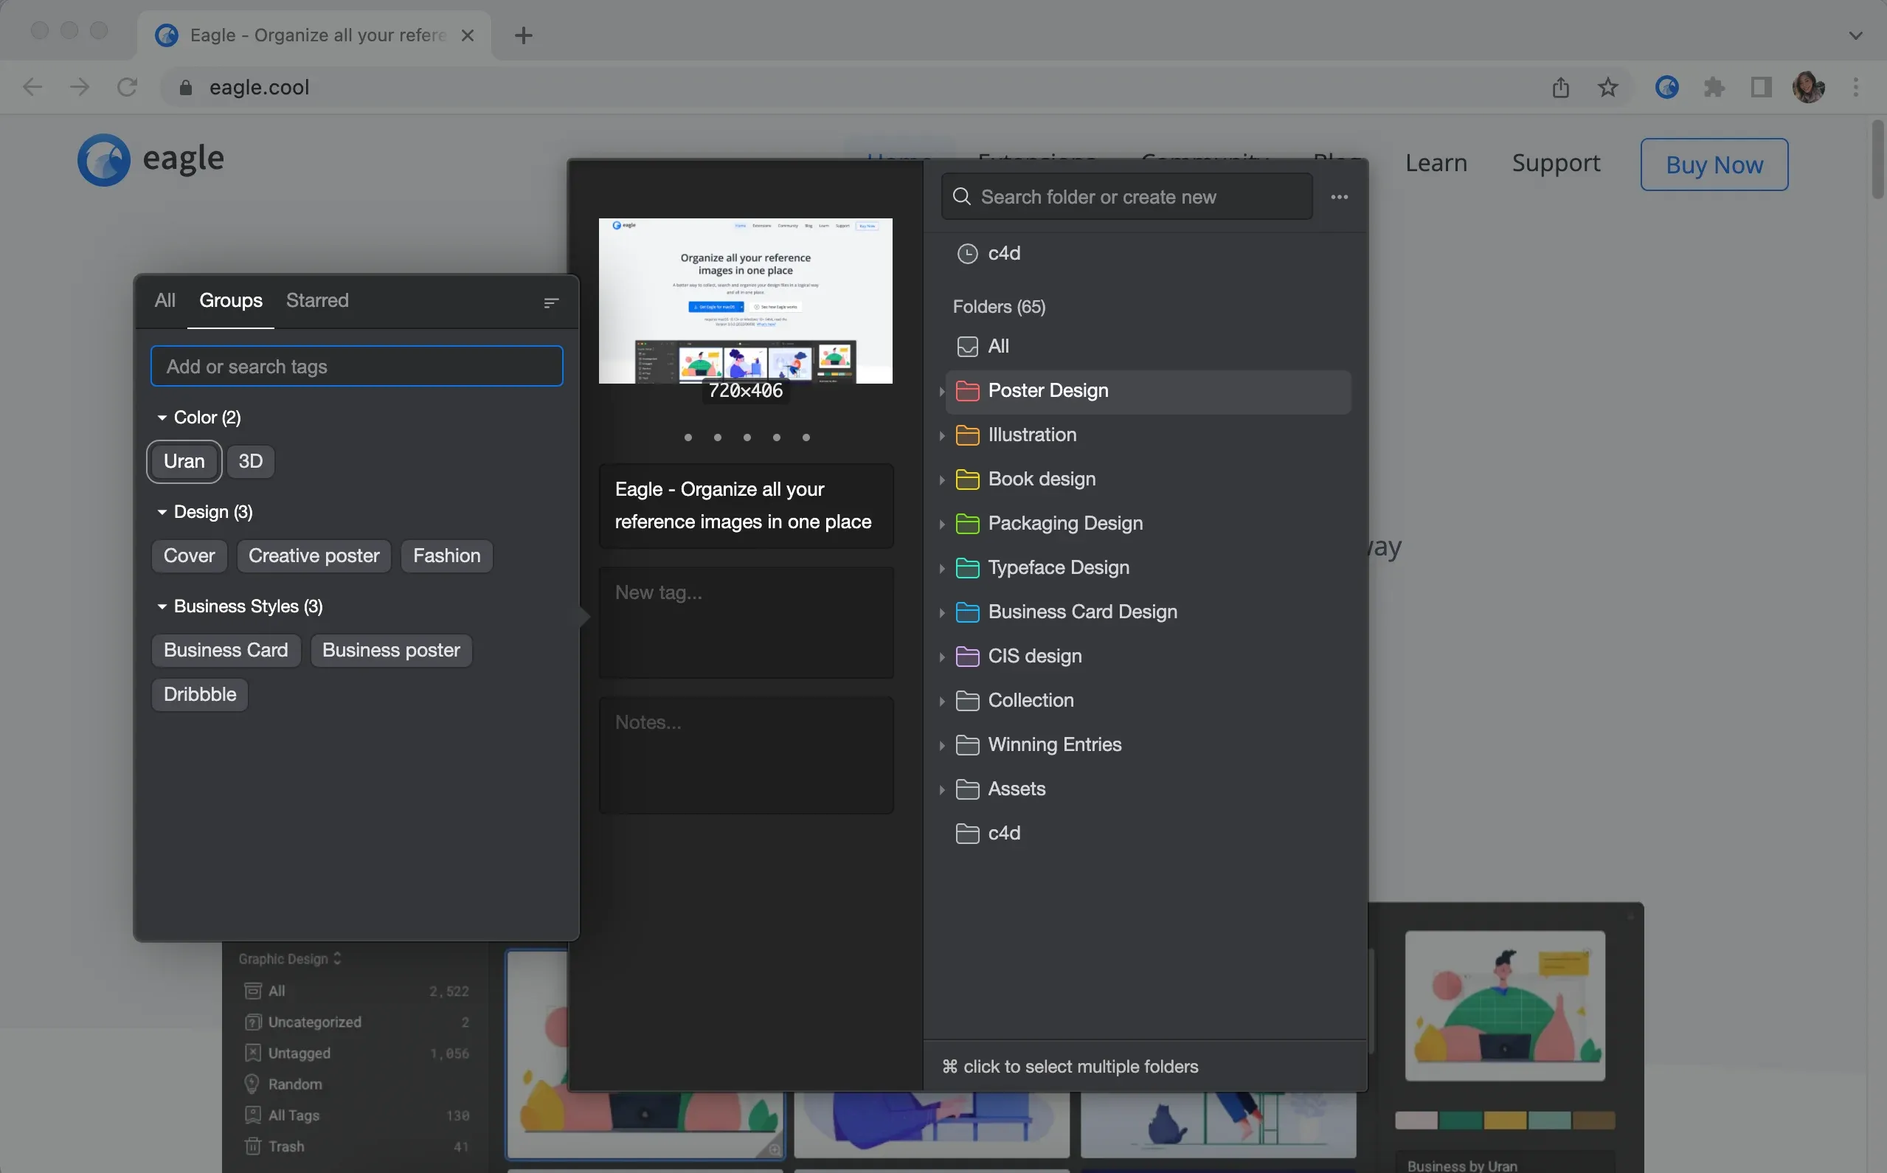1887x1173 pixels.
Task: Click the eagle logo on the website
Action: coord(150,160)
